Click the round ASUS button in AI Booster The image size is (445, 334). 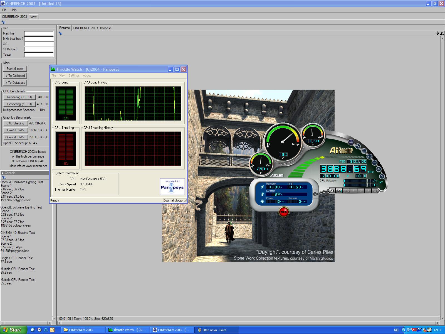coord(369,156)
